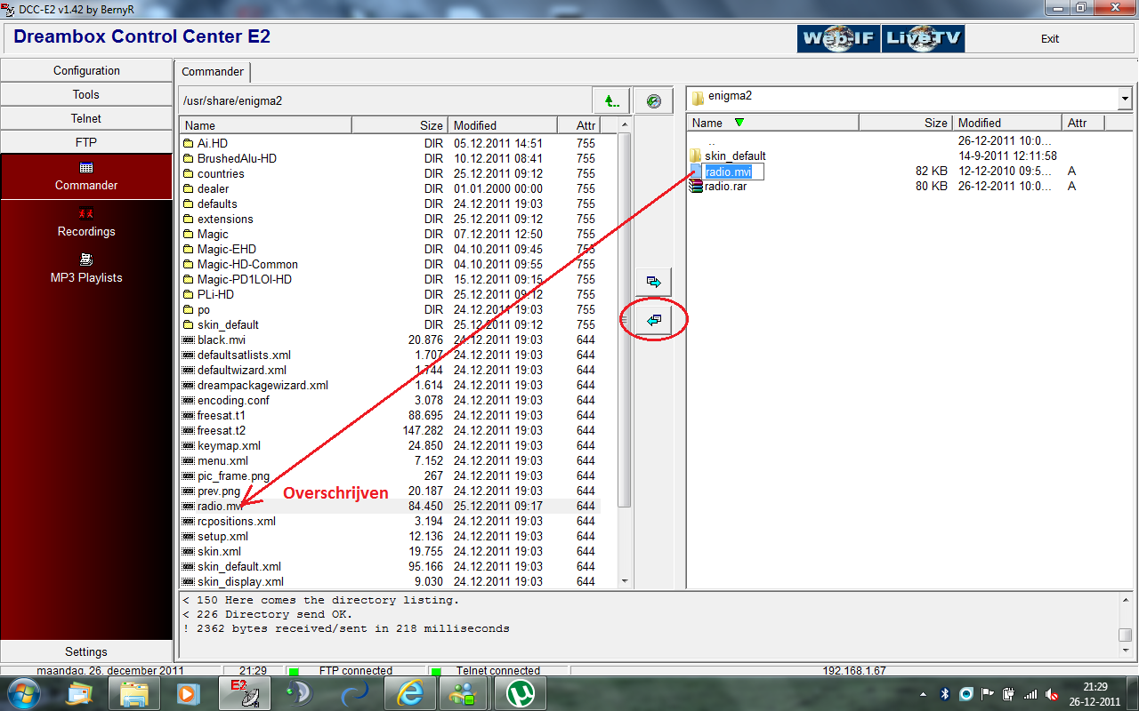Open the FTP panel

click(86, 142)
